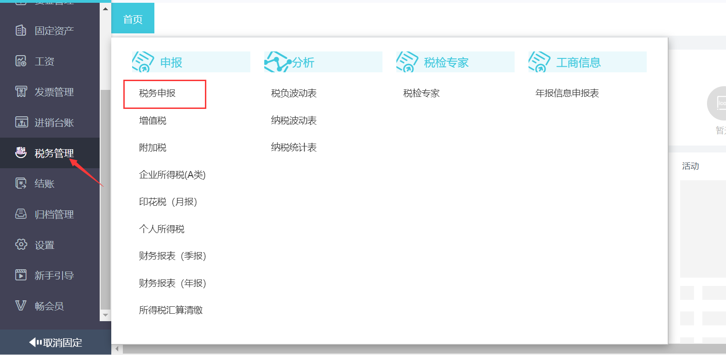The image size is (726, 355).
Task: Click the 归档管理 archive icon
Action: point(21,214)
